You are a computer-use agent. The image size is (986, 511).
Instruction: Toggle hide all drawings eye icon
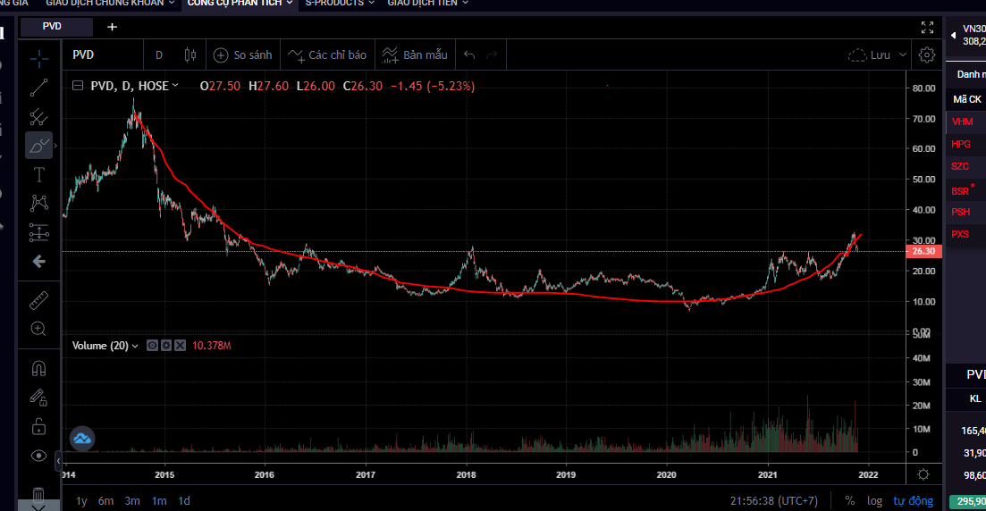[38, 456]
